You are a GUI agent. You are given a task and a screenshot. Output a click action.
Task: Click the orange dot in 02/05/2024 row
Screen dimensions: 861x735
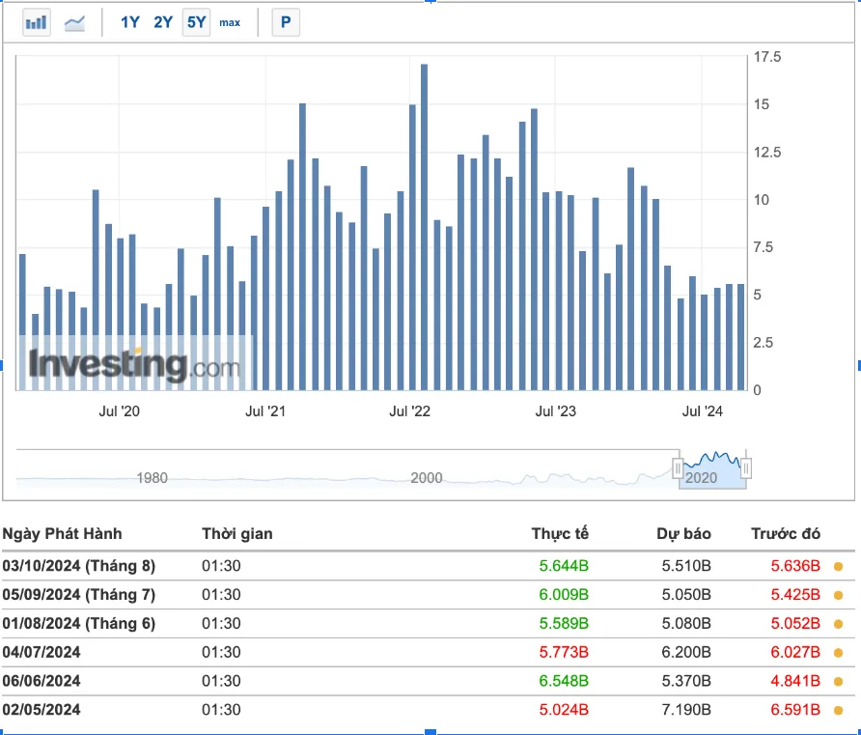pos(838,710)
